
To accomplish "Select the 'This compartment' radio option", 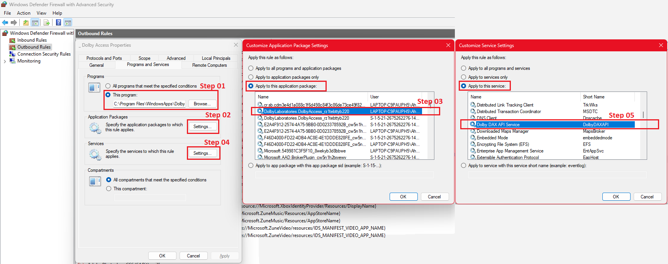I will pos(109,189).
